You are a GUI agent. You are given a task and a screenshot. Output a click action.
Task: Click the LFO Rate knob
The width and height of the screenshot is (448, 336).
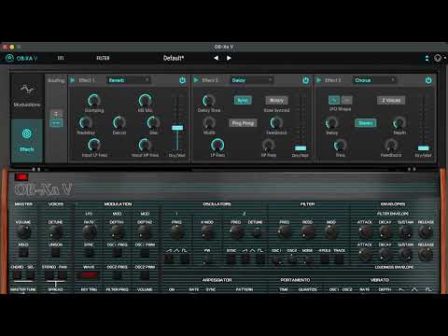coord(89,231)
